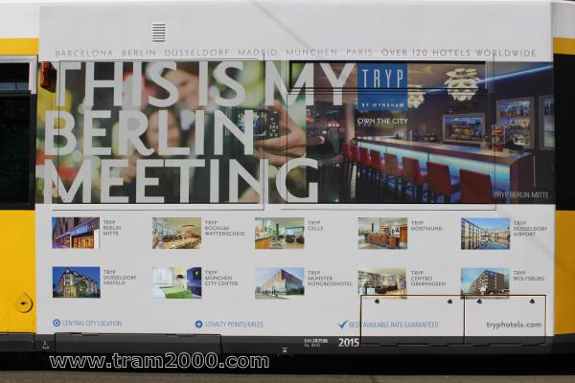Click the 'TRYP BOCHUM-WATTENSCHEID' hotel name

(224, 228)
